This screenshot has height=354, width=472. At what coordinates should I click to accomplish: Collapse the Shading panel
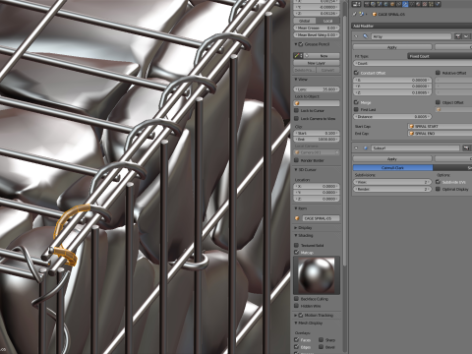click(x=296, y=236)
